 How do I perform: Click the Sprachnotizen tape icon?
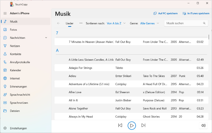tap(5, 103)
